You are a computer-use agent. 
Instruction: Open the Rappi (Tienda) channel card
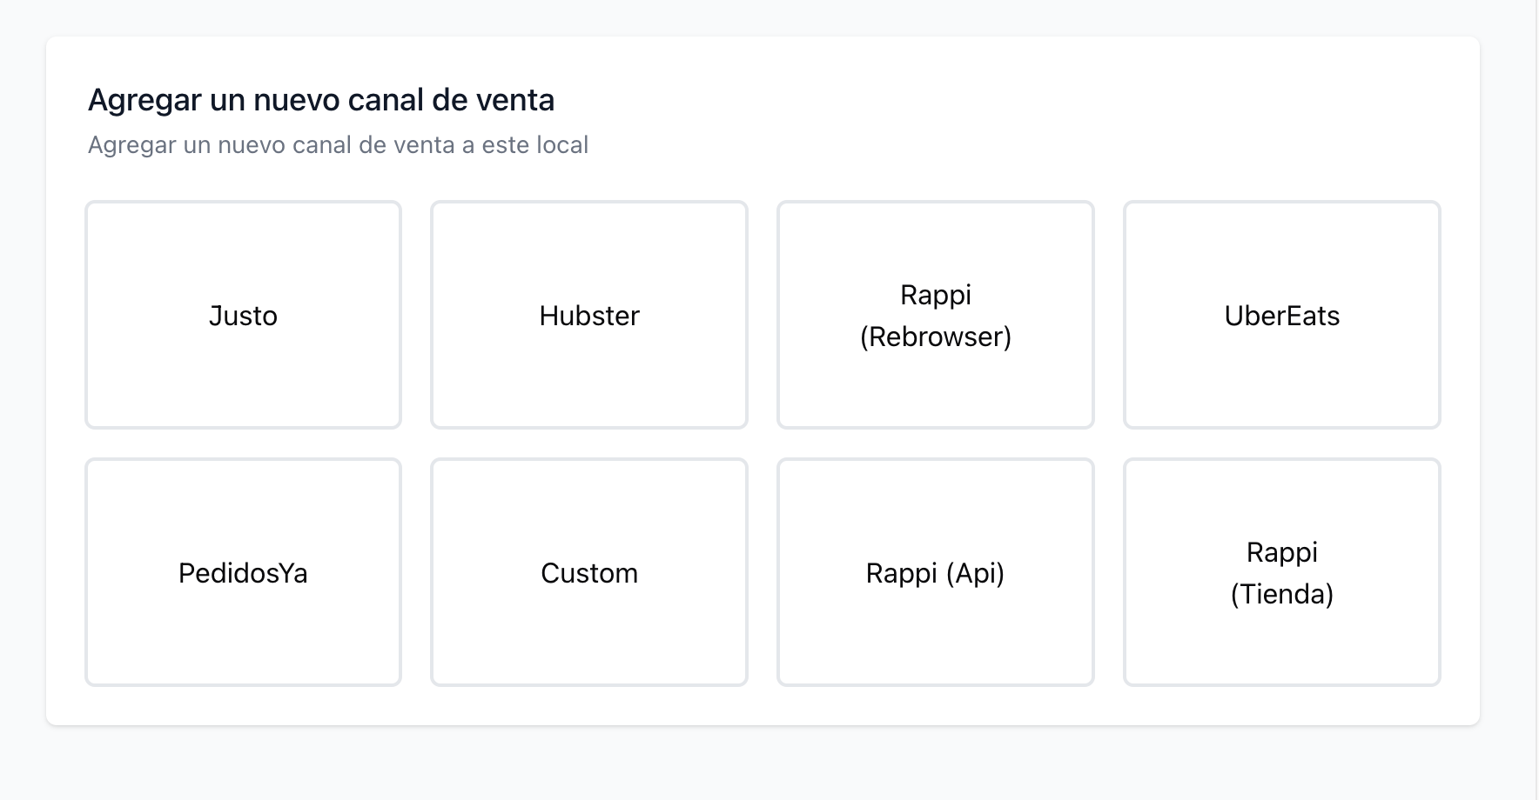pyautogui.click(x=1282, y=572)
